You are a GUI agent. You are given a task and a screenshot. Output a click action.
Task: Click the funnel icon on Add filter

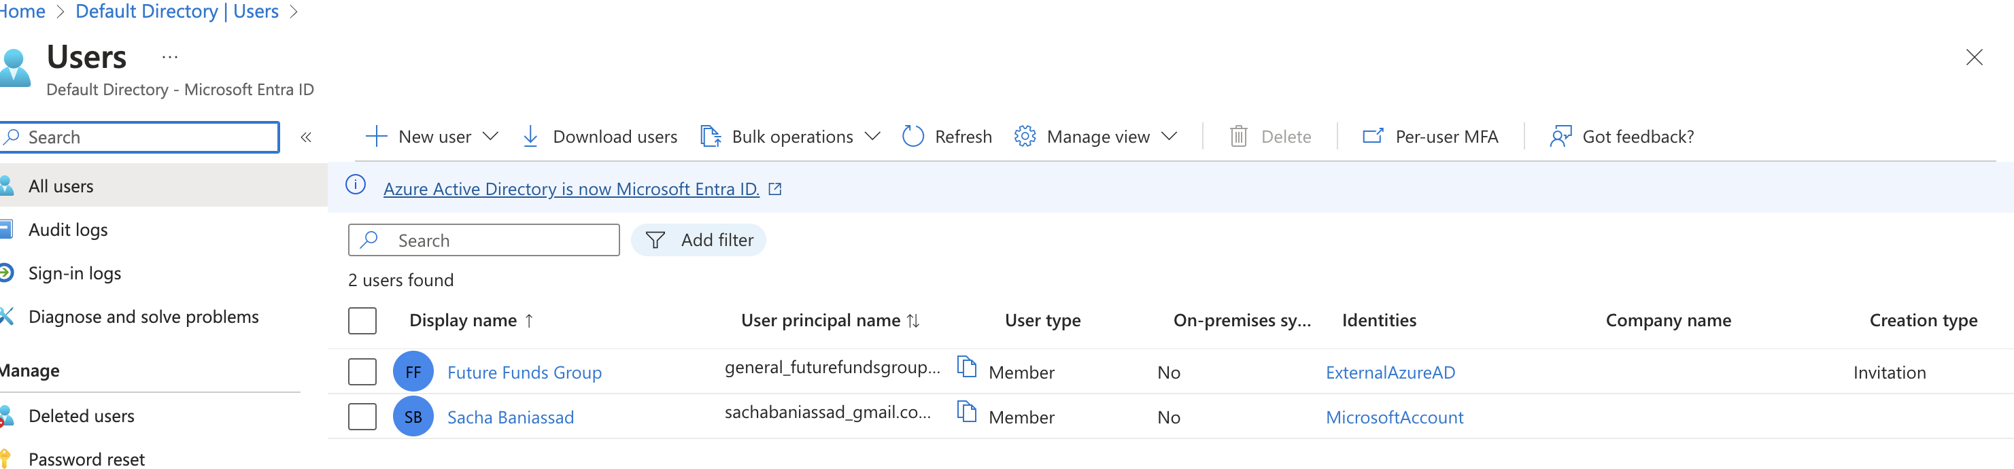coord(655,241)
